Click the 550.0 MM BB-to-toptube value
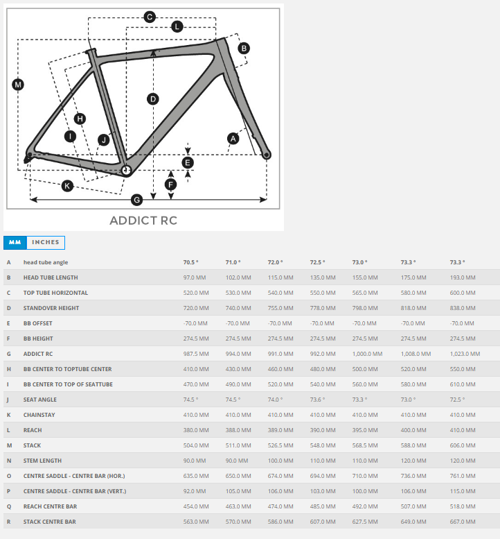 (463, 369)
